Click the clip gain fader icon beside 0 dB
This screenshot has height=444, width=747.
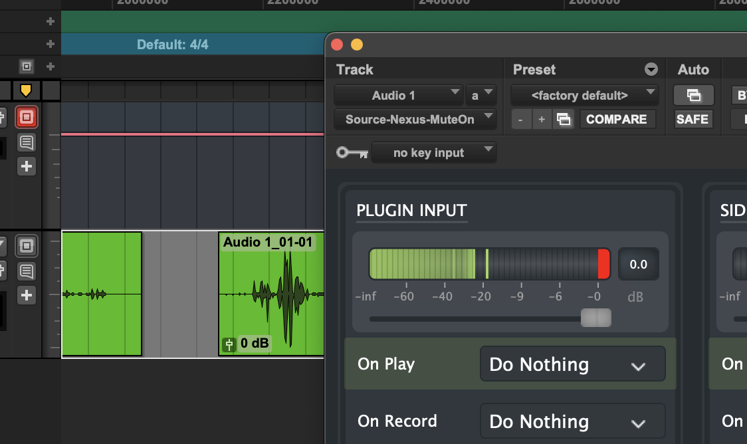229,344
